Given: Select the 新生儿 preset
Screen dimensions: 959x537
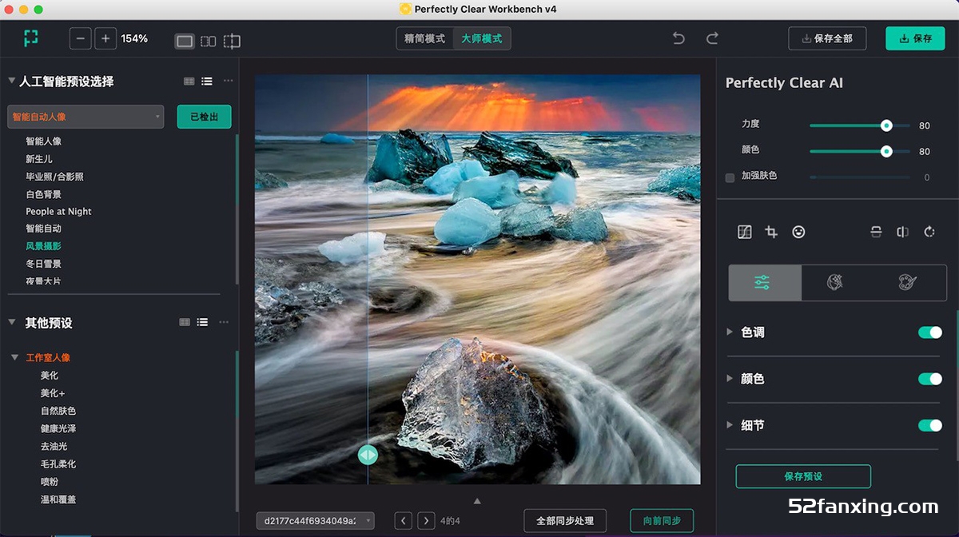Looking at the screenshot, I should pyautogui.click(x=39, y=159).
